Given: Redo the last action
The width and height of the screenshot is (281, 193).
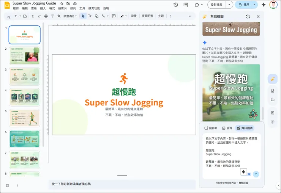Looking at the screenshot, I should [39, 16].
